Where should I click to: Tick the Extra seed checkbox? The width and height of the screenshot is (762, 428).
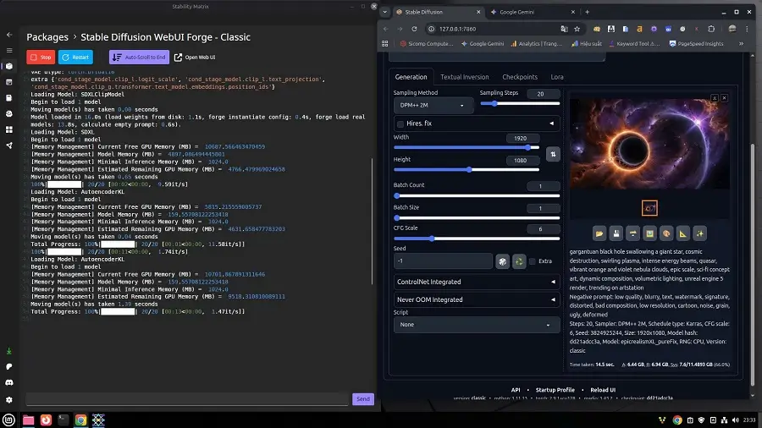[533, 261]
